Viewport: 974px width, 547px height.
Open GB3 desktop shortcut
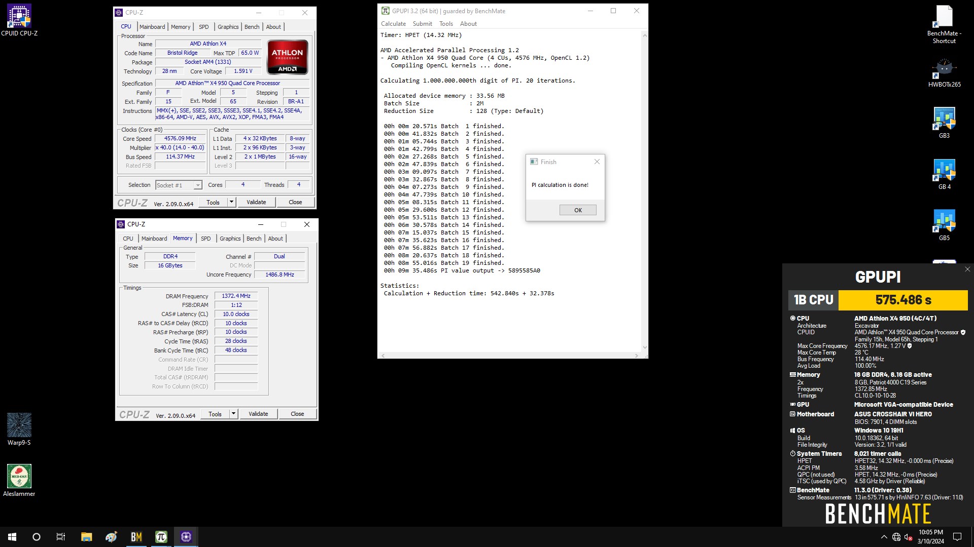click(944, 123)
